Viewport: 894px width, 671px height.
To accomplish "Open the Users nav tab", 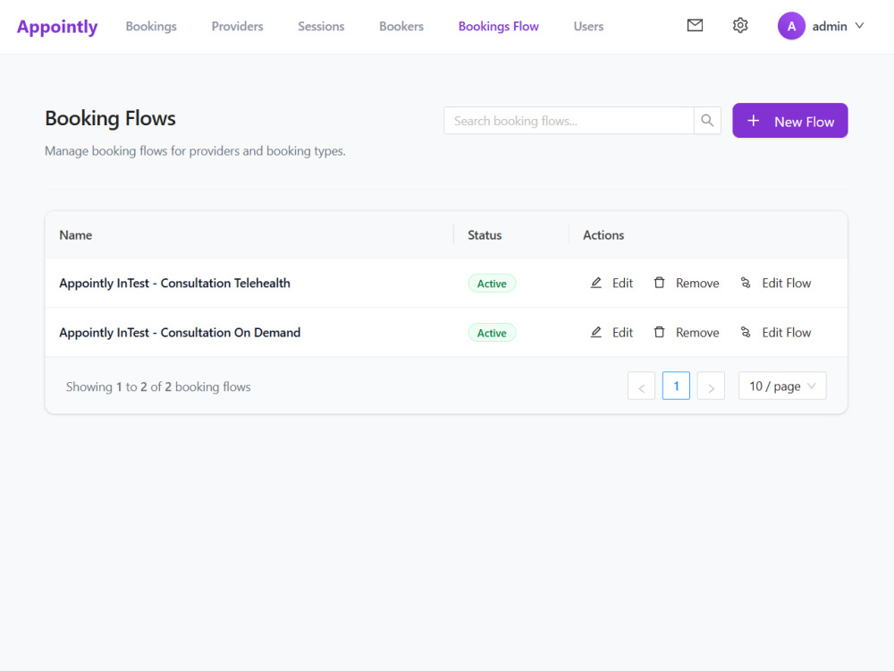I will (588, 26).
